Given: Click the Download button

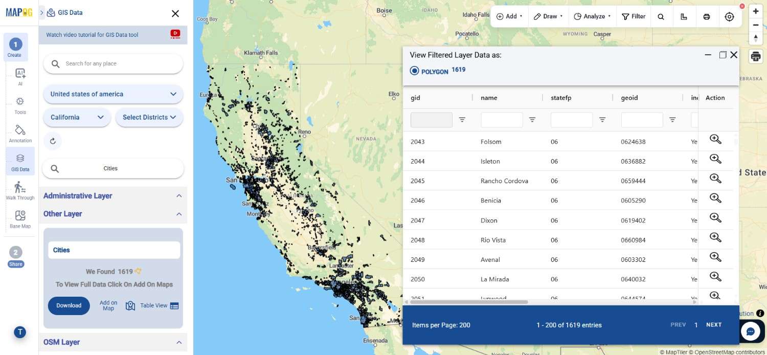Looking at the screenshot, I should (69, 305).
